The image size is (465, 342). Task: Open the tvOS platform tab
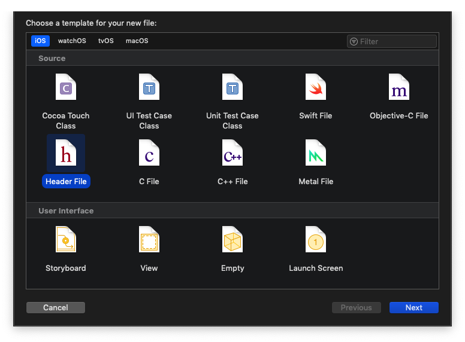(x=106, y=41)
